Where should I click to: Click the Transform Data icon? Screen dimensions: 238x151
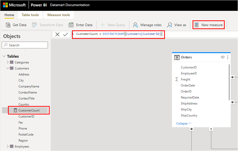coord(34,25)
